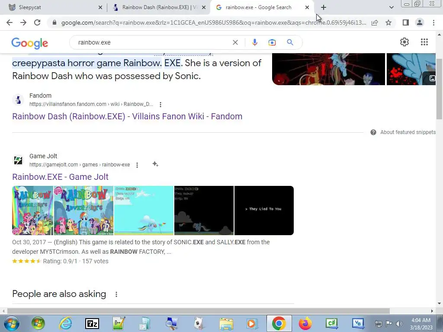
Task: Switch to the Rainbow Dash (Rainbow.EXE) tab
Action: tap(160, 7)
